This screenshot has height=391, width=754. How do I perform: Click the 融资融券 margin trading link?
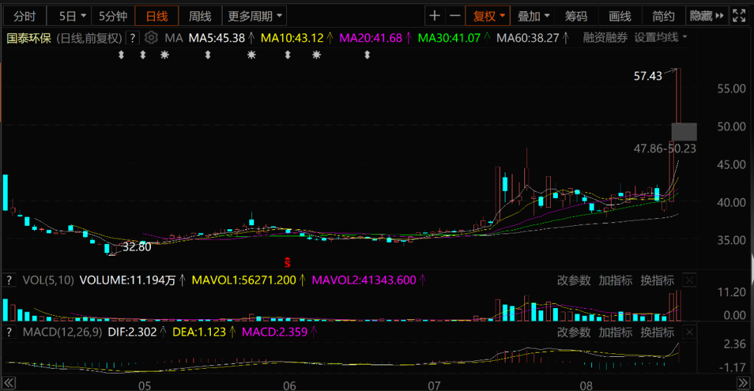point(605,38)
